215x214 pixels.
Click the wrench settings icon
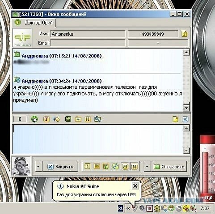pyautogui.click(x=115, y=166)
